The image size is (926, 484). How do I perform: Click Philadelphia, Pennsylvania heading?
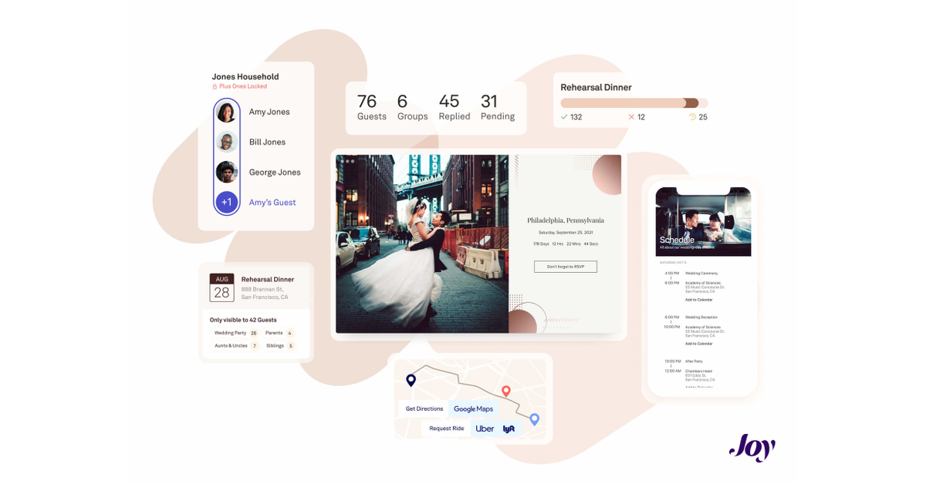pos(566,220)
